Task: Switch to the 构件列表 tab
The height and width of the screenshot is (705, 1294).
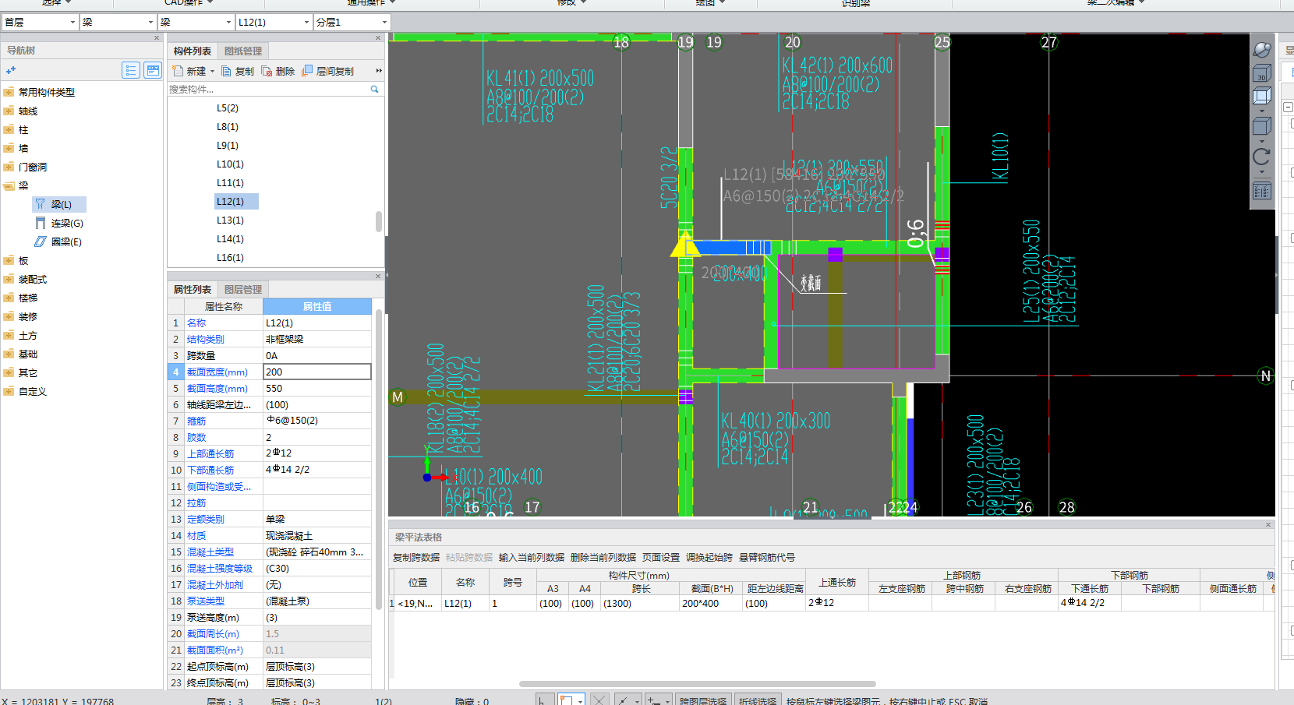Action: pos(193,51)
